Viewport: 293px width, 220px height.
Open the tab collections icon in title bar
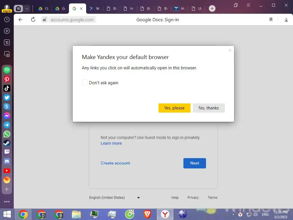[236, 5]
